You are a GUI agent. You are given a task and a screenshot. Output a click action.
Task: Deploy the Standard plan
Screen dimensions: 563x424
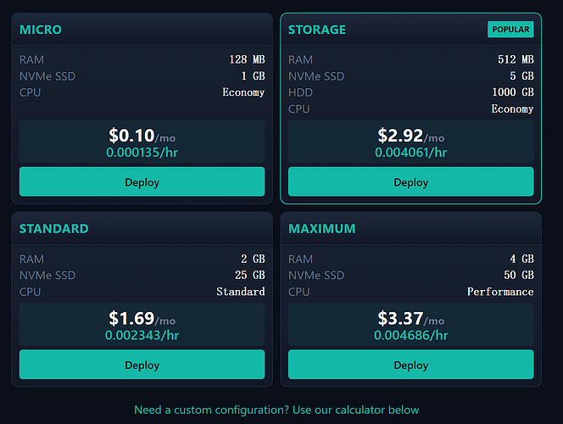142,365
